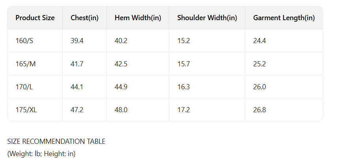Click the Garment Length(in) column header
This screenshot has height=162, width=346.
(284, 18)
